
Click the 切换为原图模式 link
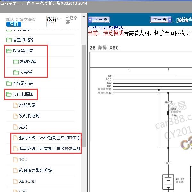(x=106, y=28)
